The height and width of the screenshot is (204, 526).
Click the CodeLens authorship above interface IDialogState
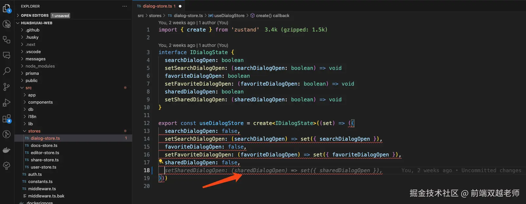tap(193, 45)
